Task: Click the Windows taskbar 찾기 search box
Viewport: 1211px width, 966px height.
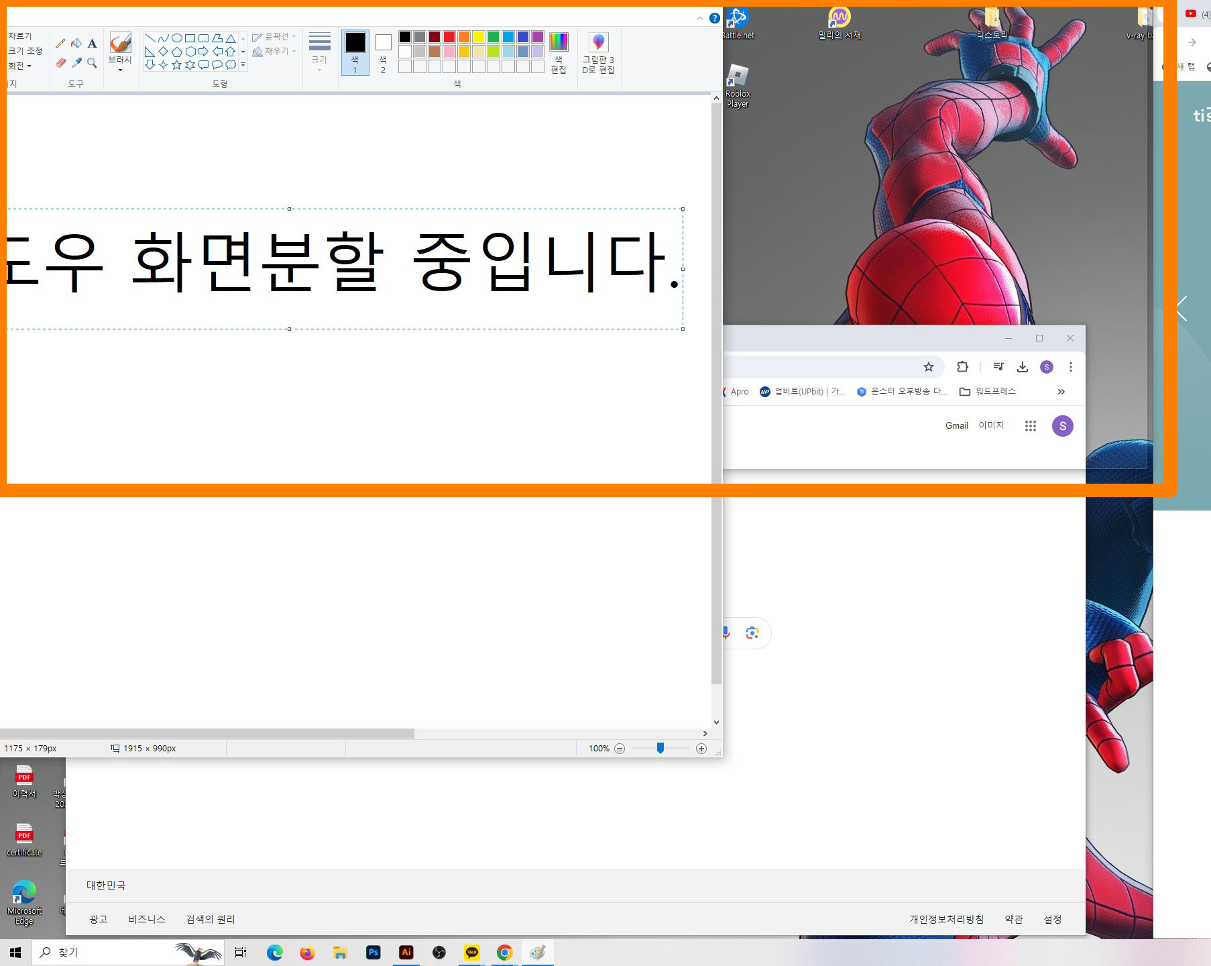Action: pyautogui.click(x=128, y=953)
